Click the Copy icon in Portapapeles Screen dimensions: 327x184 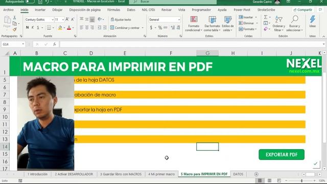15,24
